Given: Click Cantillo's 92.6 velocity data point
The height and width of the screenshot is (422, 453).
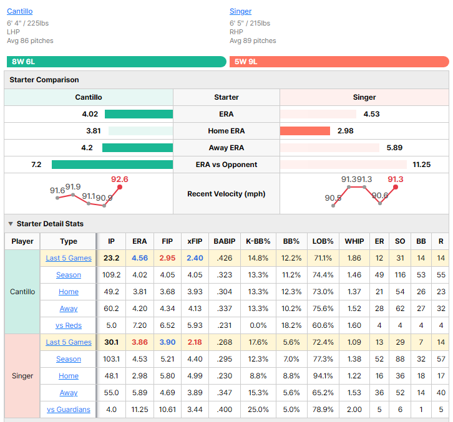Looking at the screenshot, I should [120, 187].
